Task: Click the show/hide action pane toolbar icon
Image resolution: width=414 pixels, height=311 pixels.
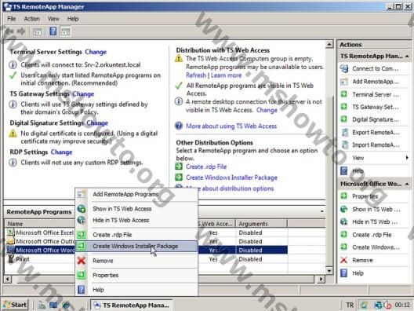Action: click(x=66, y=31)
